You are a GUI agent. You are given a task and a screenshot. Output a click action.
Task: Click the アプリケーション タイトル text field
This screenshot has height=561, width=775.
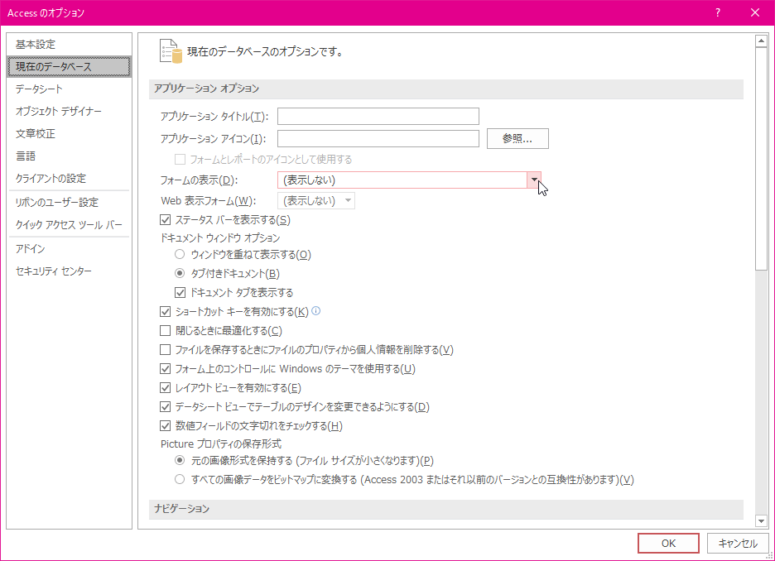378,116
